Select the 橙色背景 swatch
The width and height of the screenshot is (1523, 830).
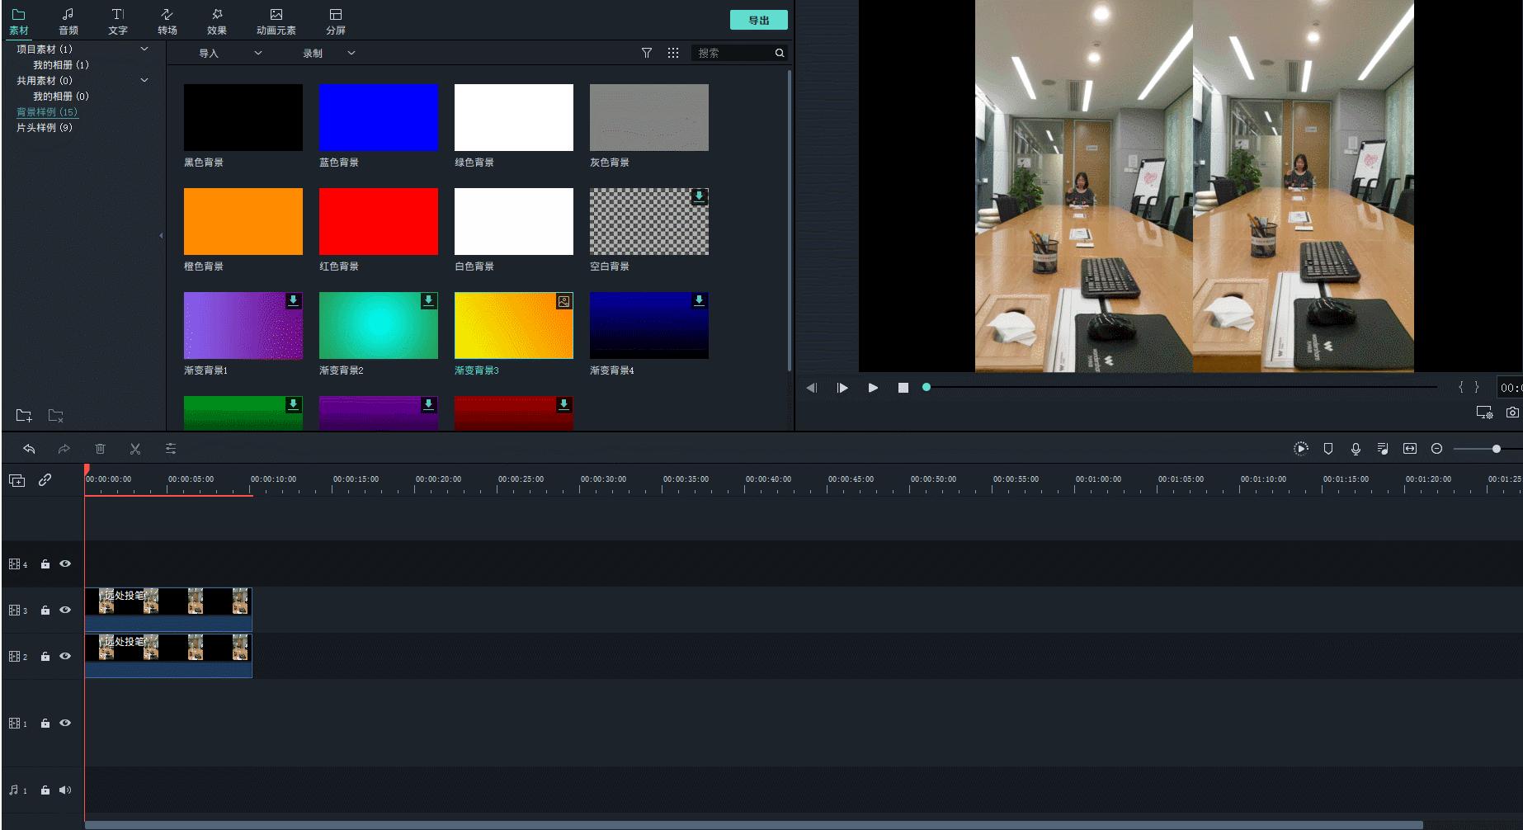[243, 221]
